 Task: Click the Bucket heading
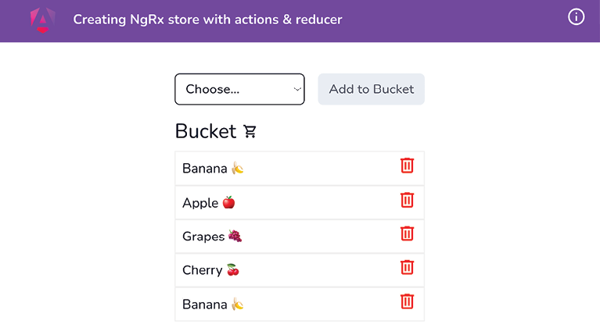click(x=206, y=131)
